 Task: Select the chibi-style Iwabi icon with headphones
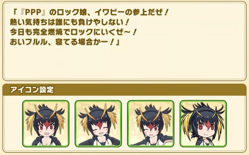click(203, 124)
